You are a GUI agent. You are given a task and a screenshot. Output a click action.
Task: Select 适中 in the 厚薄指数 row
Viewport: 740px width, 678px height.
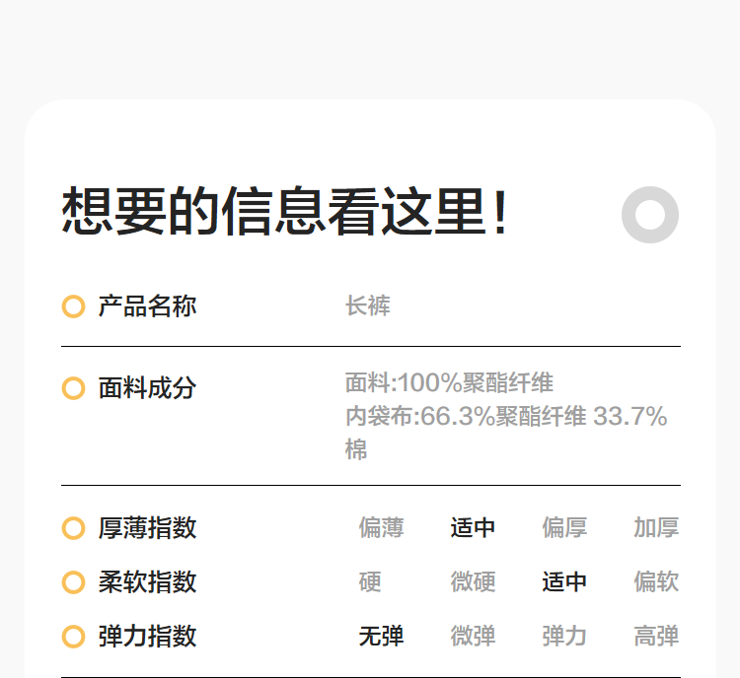click(473, 528)
